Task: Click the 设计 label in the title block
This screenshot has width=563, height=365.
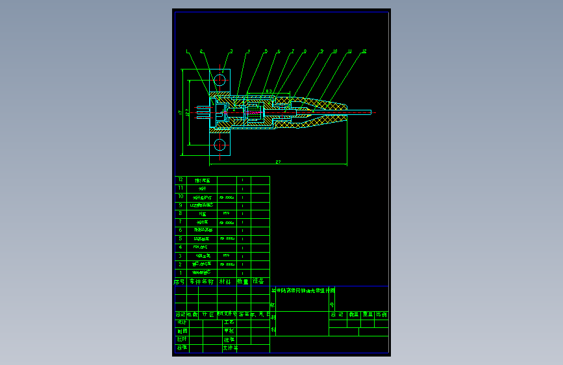Action: click(x=182, y=323)
